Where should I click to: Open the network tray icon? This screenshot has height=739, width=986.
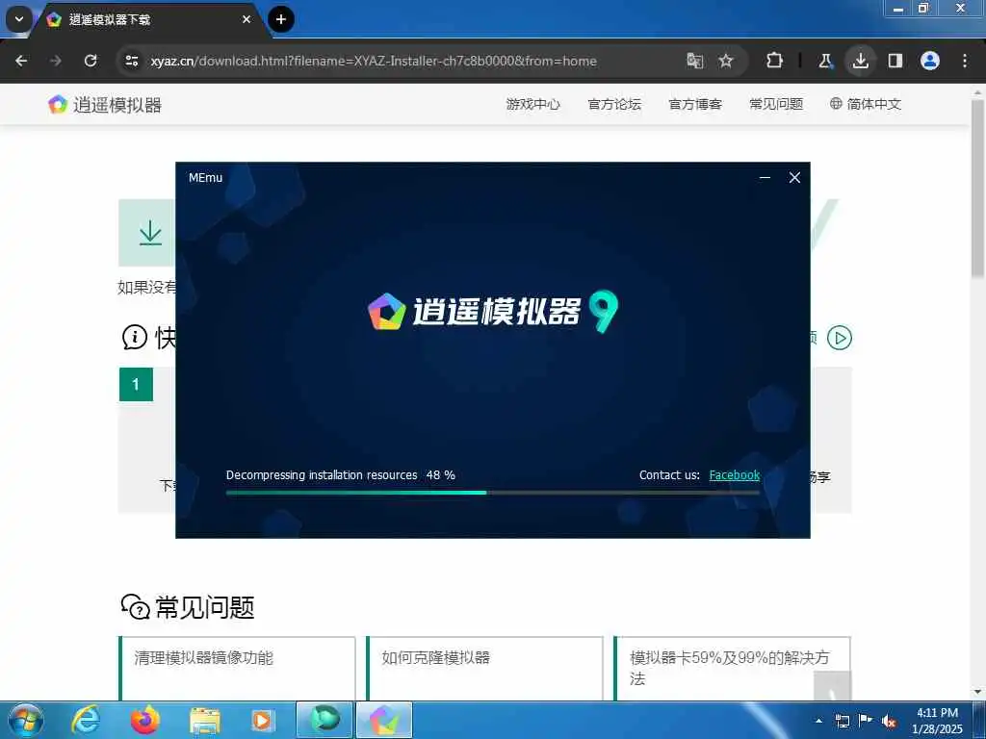843,721
